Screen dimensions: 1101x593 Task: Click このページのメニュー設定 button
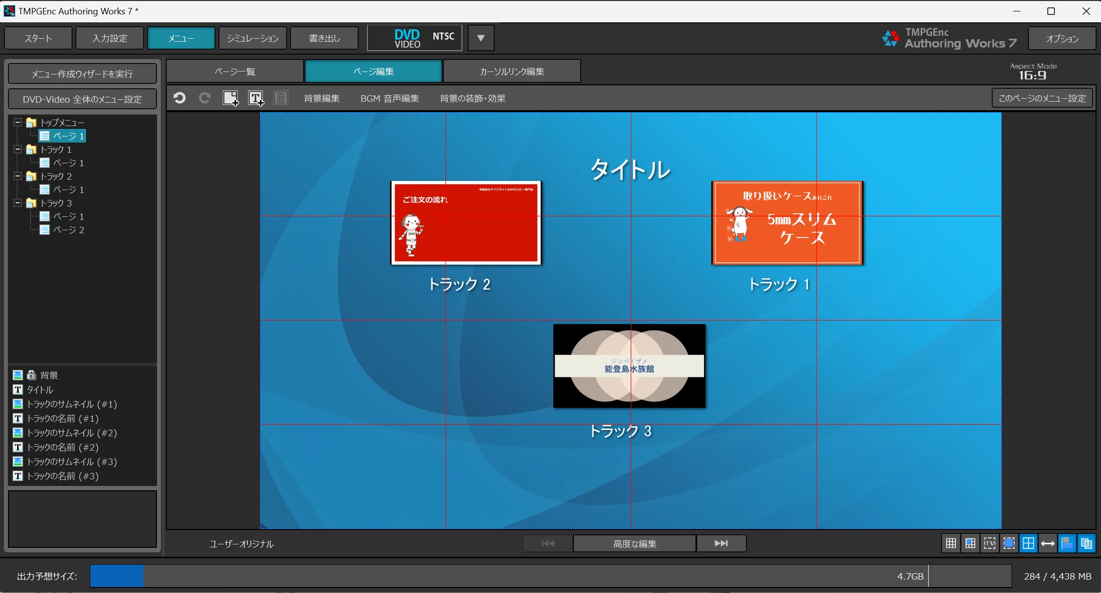(x=1042, y=98)
